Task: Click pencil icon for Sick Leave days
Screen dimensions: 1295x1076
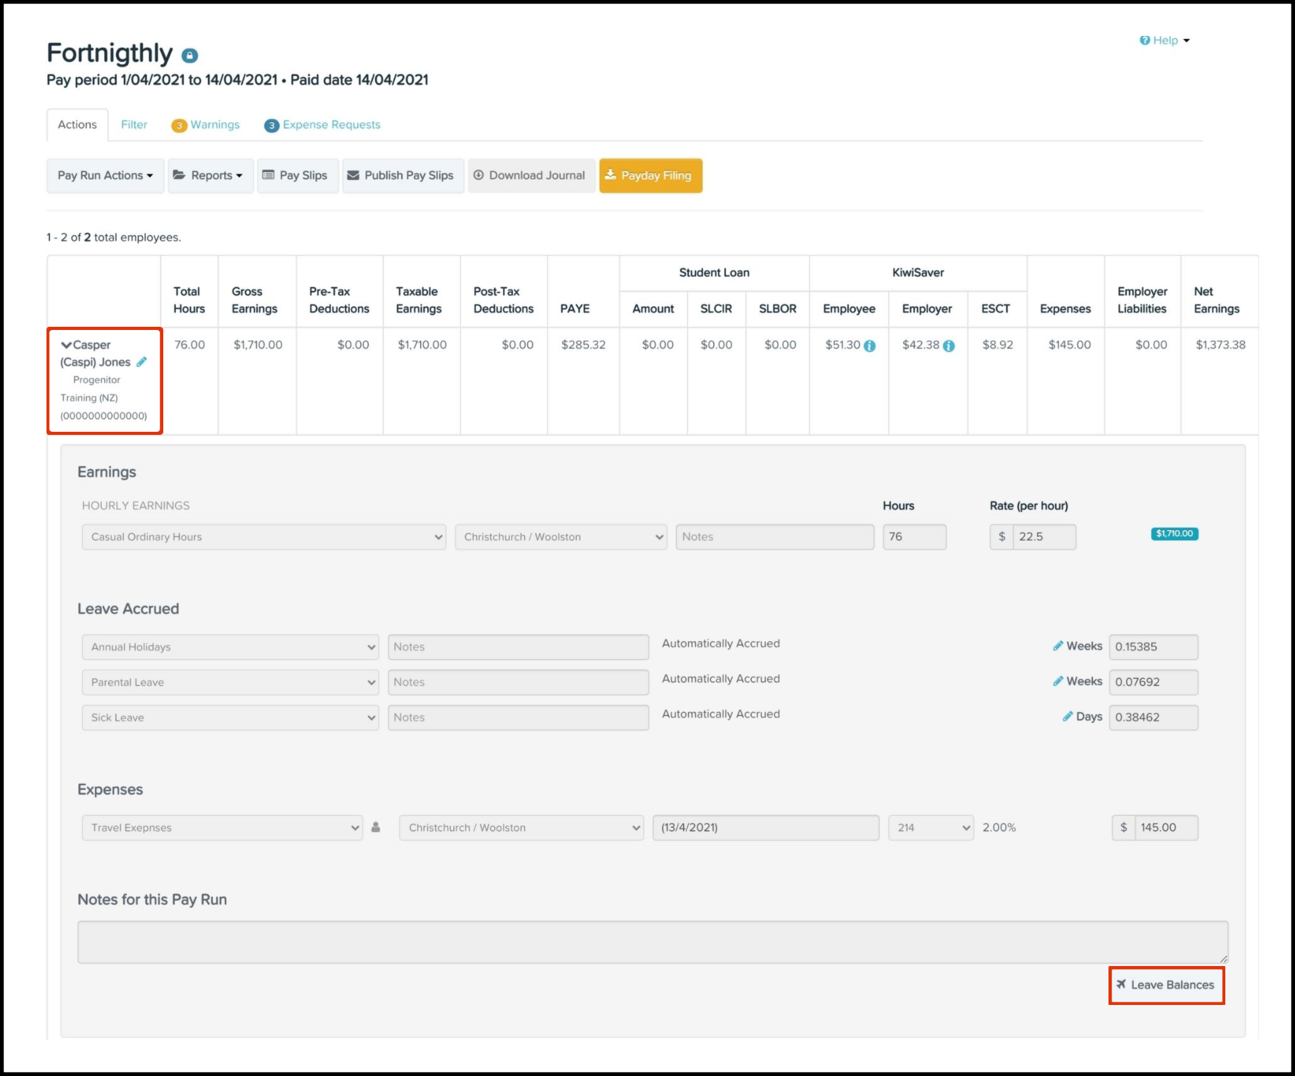Action: pyautogui.click(x=1068, y=716)
